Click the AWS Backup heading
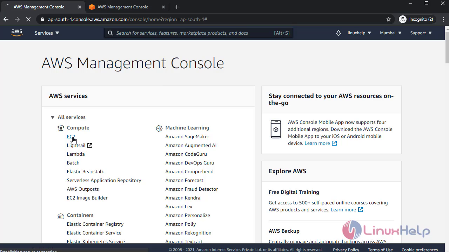449x252 pixels. tap(284, 231)
